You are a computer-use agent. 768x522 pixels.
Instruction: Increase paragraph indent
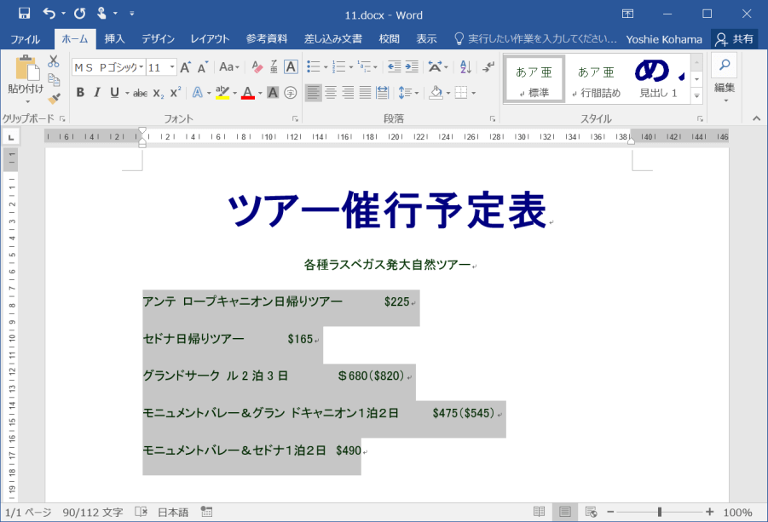click(x=412, y=67)
